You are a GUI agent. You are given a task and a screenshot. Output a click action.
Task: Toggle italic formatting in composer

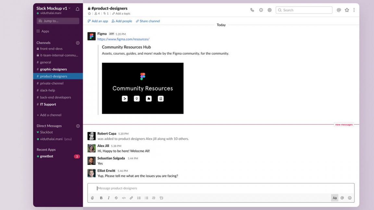click(108, 198)
